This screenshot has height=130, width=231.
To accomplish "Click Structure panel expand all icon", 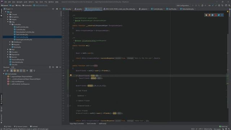I will [50, 67].
